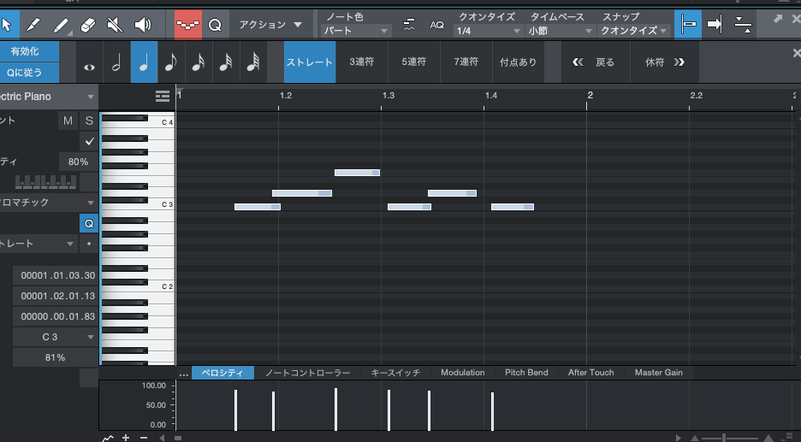This screenshot has height=442, width=801.
Task: Close the step input bar
Action: tap(796, 52)
